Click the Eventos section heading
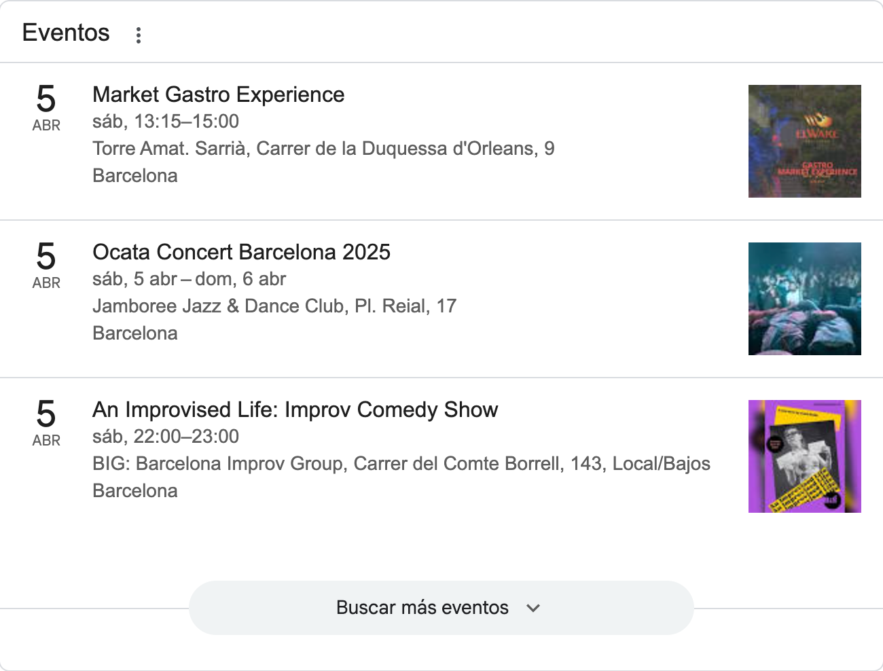 coord(66,33)
